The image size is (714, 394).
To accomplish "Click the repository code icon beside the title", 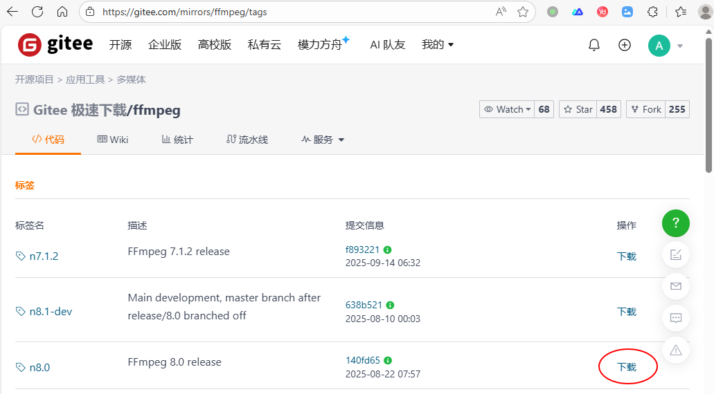I will [x=22, y=109].
